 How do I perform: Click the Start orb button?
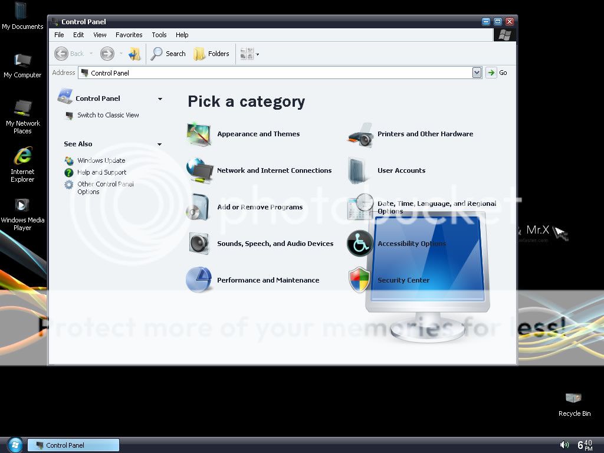15,445
